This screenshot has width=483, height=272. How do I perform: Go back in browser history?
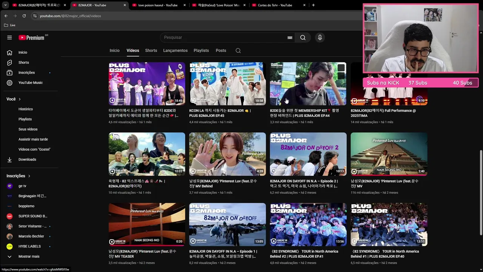tap(6, 16)
